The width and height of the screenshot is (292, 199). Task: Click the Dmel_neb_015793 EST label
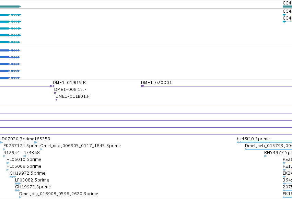(268, 146)
